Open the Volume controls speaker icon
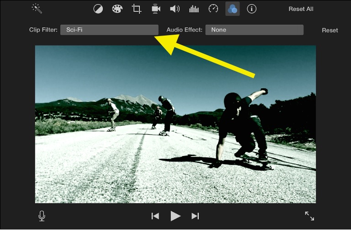Image resolution: width=351 pixels, height=230 pixels. point(175,9)
